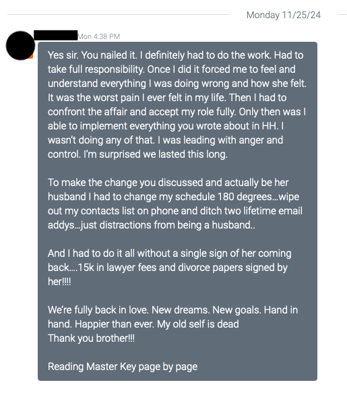The height and width of the screenshot is (395, 347).
Task: Click the line 'Reading Master Key page by page'
Action: tap(123, 367)
